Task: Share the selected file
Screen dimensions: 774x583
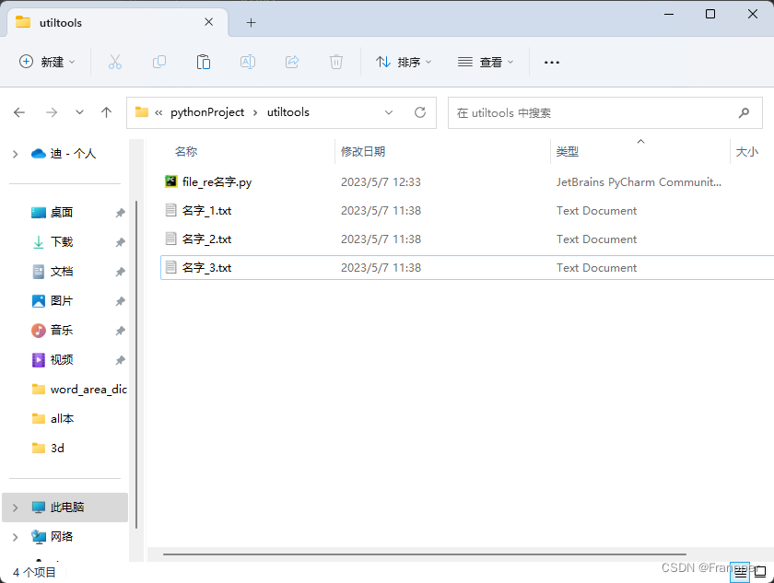Action: click(x=291, y=62)
